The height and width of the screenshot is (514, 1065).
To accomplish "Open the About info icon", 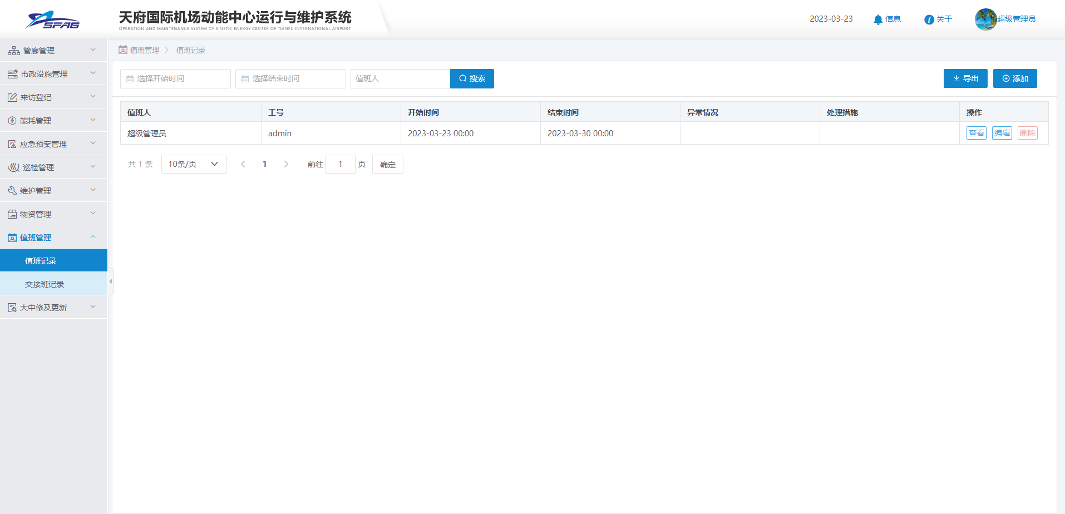I will tap(929, 19).
